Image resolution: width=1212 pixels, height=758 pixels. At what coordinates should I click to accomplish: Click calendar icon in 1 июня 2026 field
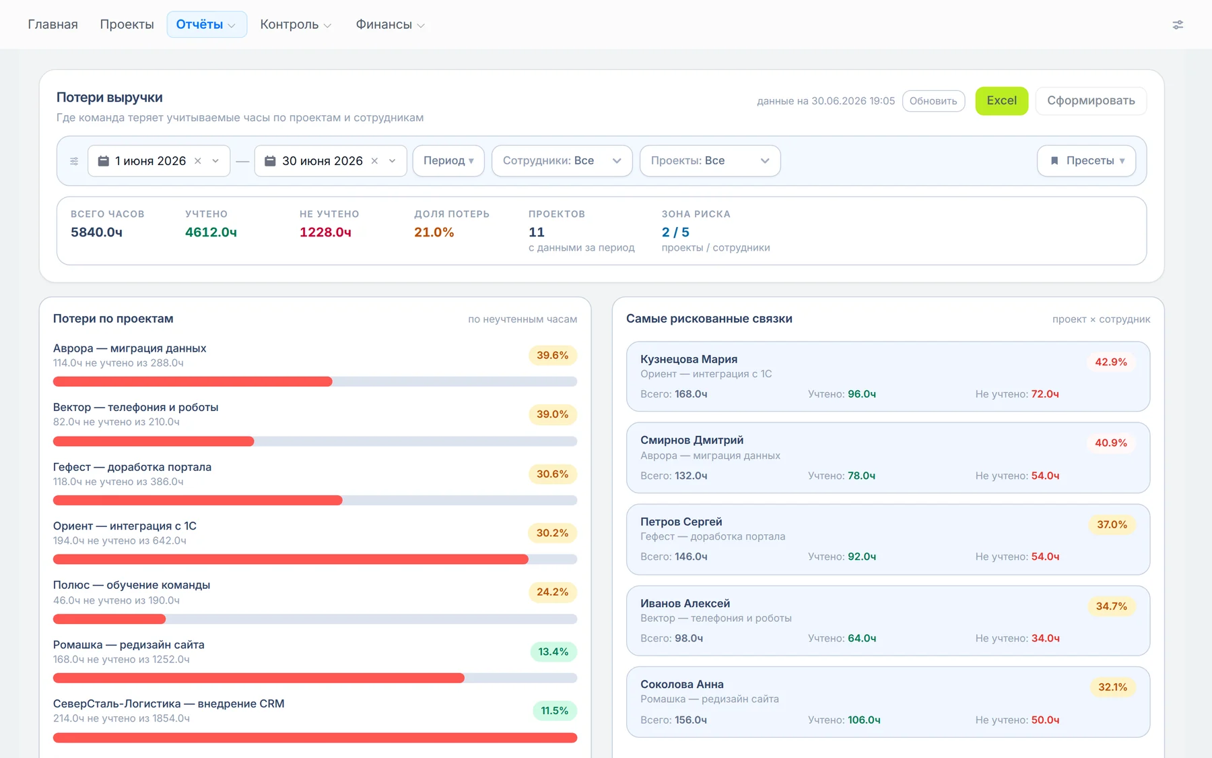[104, 161]
